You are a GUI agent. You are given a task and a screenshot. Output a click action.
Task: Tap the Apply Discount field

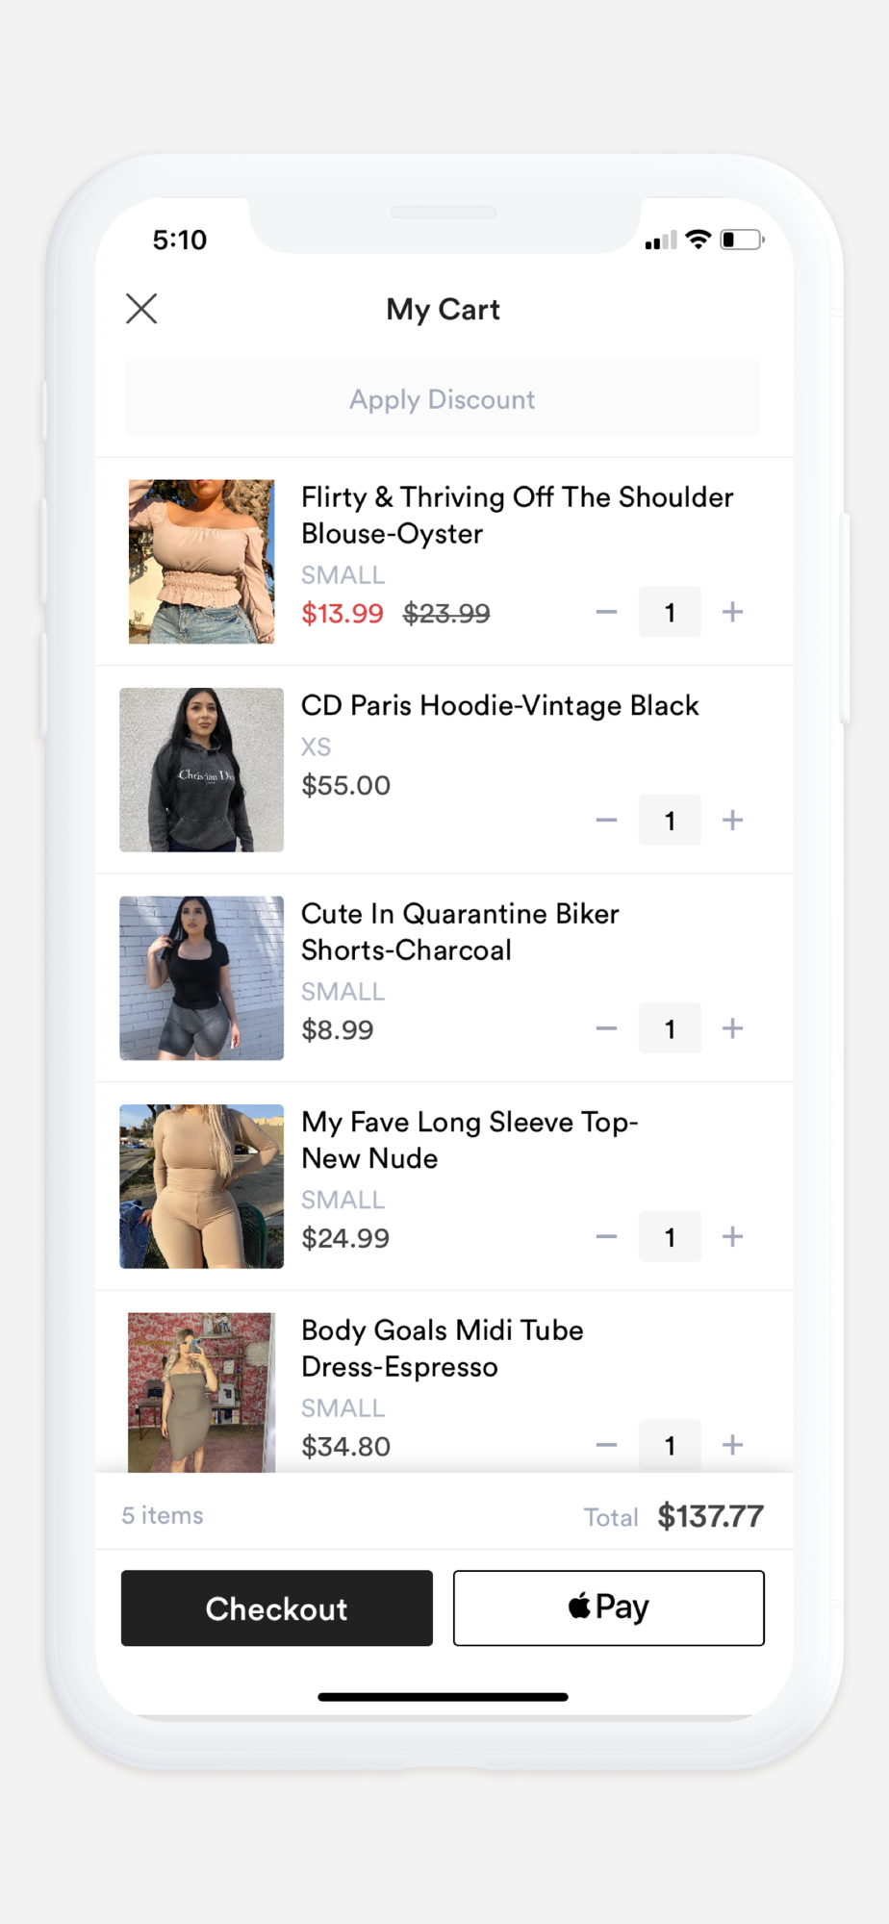tap(443, 398)
